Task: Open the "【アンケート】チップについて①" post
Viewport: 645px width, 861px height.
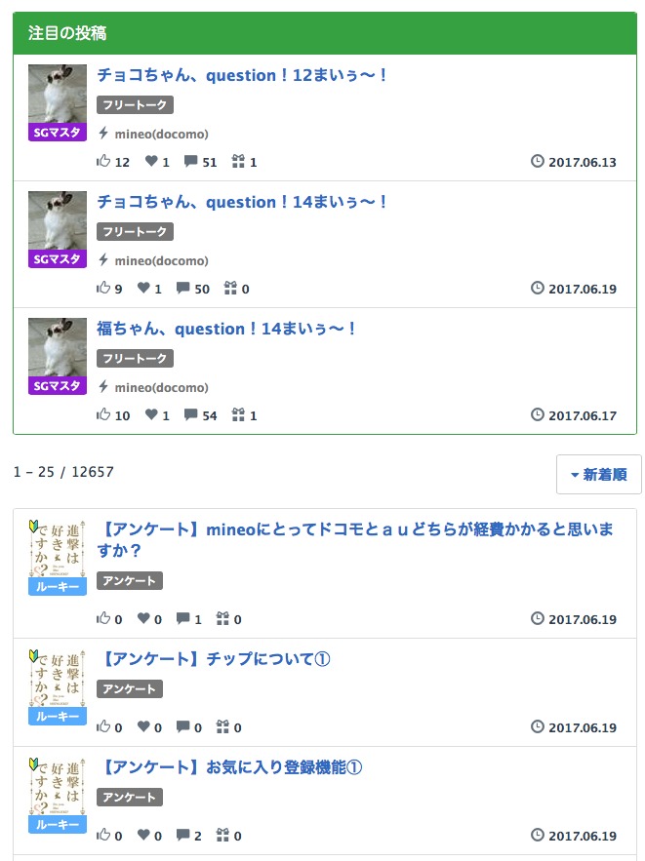Action: [x=216, y=659]
